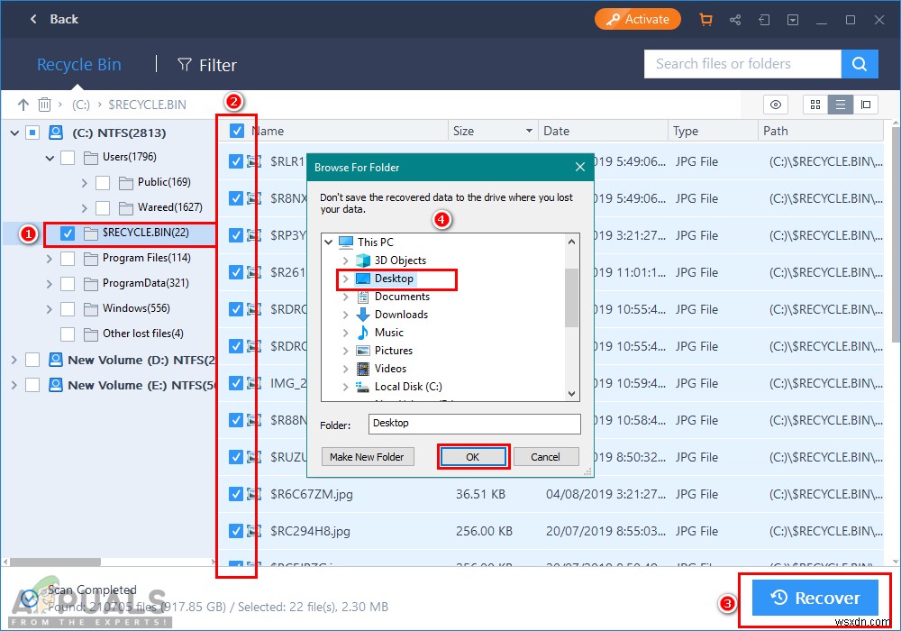Collapse the (C:) NTFS tree node
The image size is (901, 631).
point(14,133)
